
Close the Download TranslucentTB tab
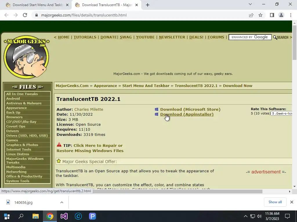click(x=136, y=5)
